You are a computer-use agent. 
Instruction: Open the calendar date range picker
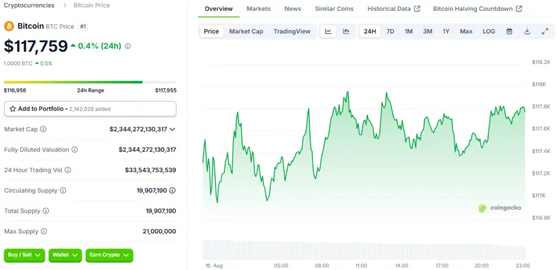509,32
